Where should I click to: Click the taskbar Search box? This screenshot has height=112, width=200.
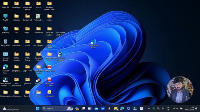57,109
